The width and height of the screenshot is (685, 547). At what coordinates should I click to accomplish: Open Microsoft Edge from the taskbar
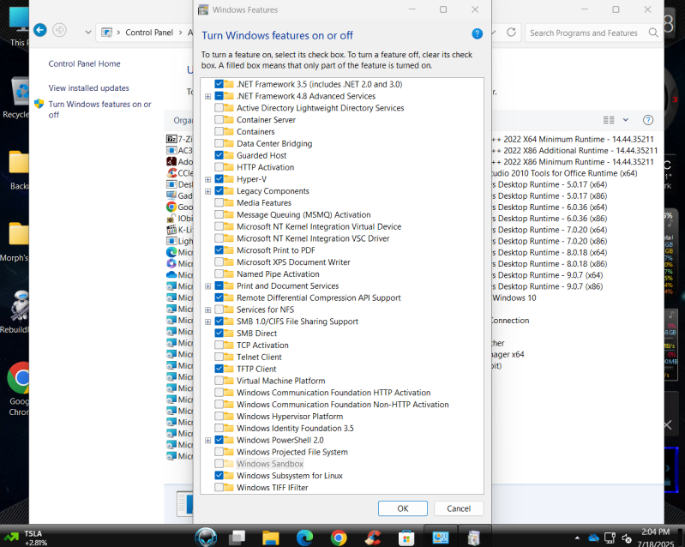tap(304, 538)
